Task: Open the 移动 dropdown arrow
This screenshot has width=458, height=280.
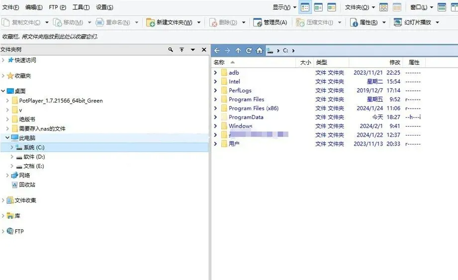Action: coord(90,22)
